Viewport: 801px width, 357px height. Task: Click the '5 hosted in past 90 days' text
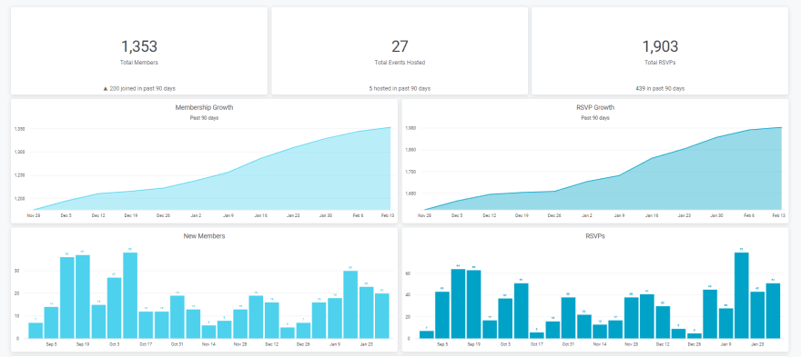coord(400,89)
